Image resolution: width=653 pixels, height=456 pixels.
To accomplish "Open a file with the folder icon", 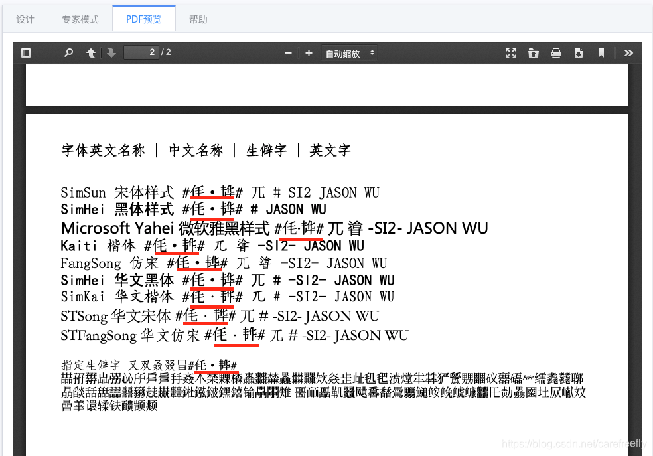I will 534,53.
